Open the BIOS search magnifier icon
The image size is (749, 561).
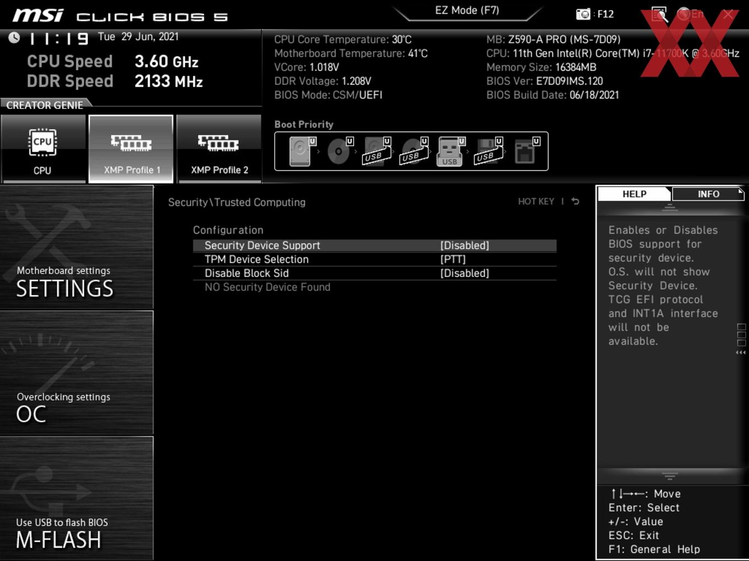tap(659, 14)
